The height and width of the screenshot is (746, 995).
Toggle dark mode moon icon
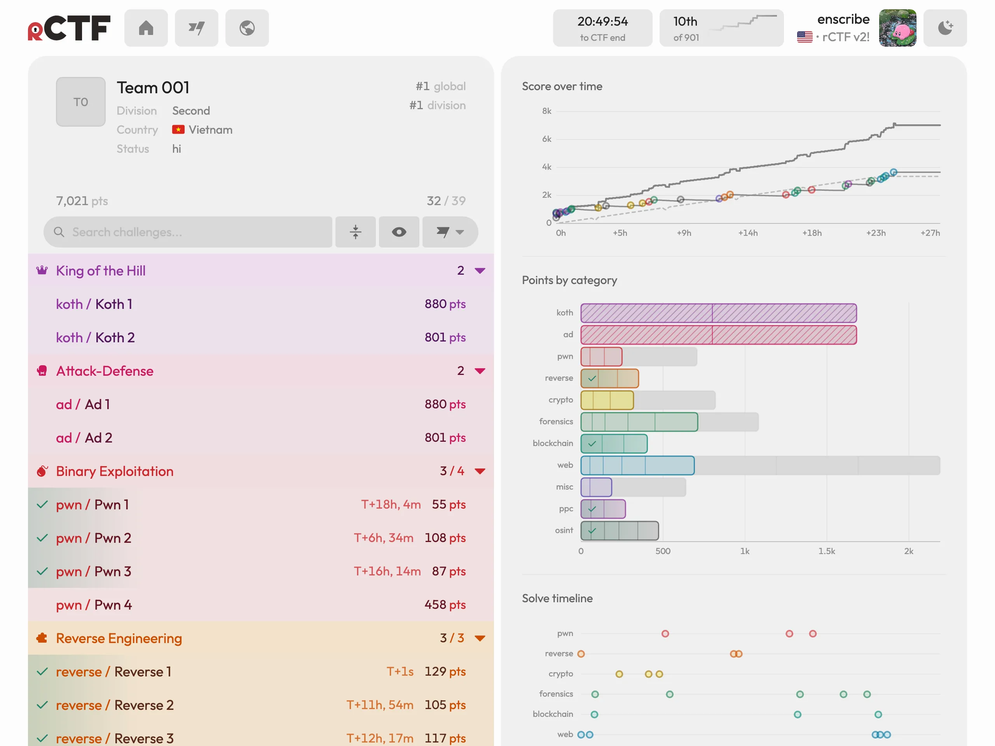tap(945, 28)
